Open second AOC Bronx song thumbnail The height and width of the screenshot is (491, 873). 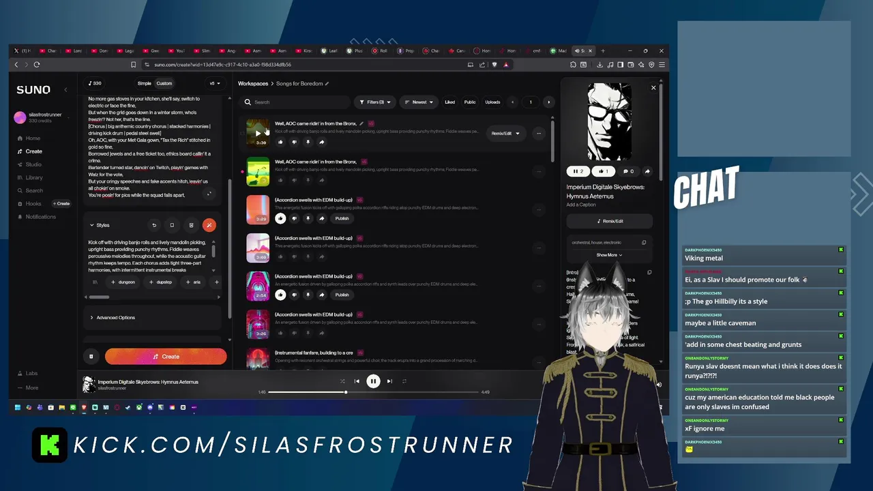coord(258,171)
